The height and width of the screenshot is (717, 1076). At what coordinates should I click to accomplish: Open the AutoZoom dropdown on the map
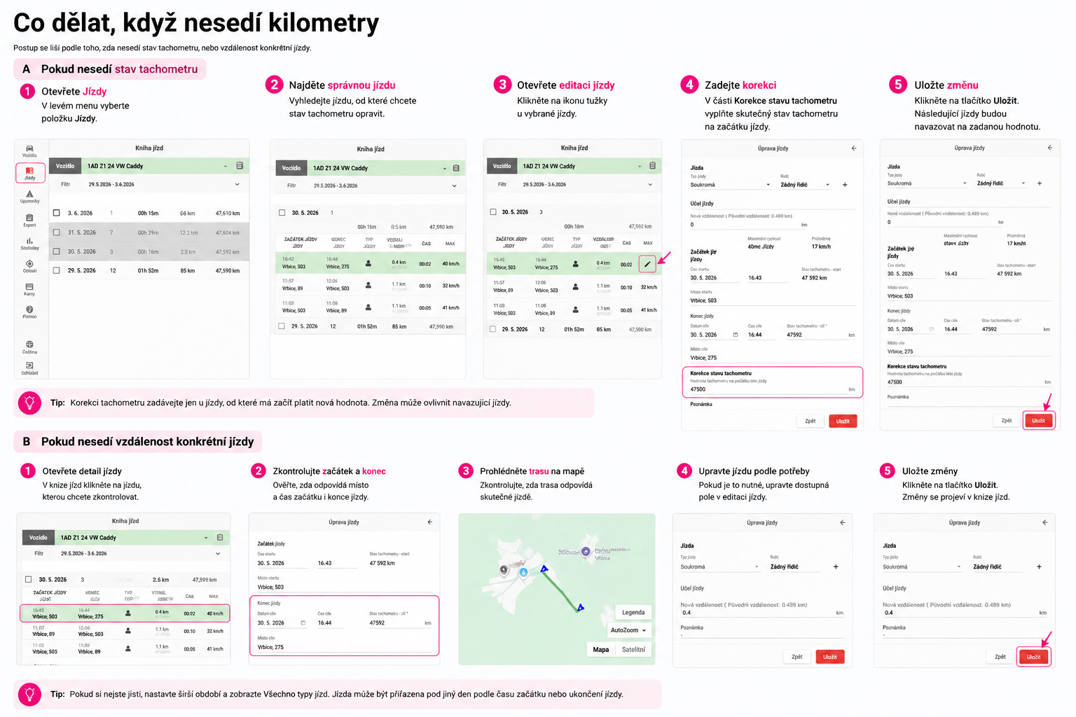(628, 630)
